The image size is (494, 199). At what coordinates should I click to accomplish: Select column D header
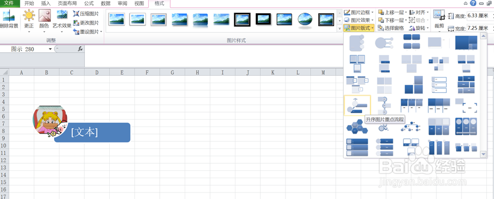coord(96,73)
